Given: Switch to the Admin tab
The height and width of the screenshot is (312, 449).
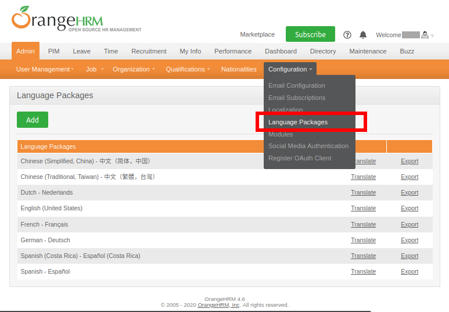Looking at the screenshot, I should (x=26, y=51).
